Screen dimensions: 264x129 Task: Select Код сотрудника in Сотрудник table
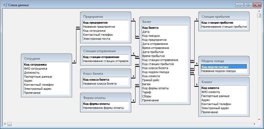point(35,64)
